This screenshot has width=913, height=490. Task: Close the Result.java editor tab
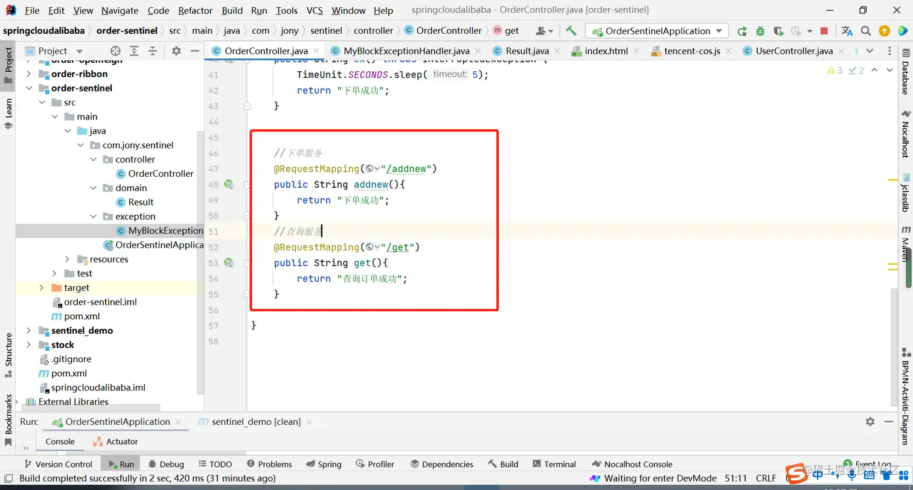556,51
